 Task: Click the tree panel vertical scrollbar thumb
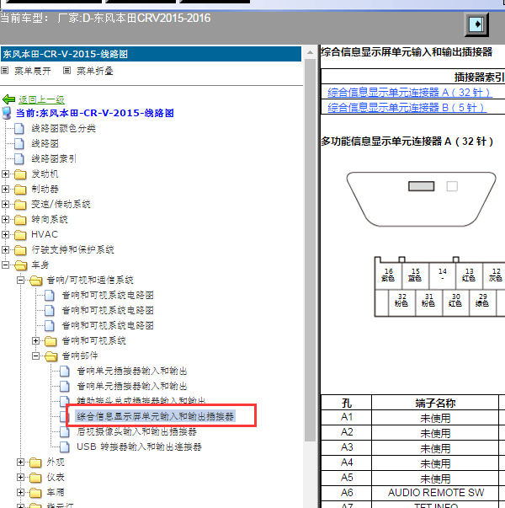tap(310, 249)
